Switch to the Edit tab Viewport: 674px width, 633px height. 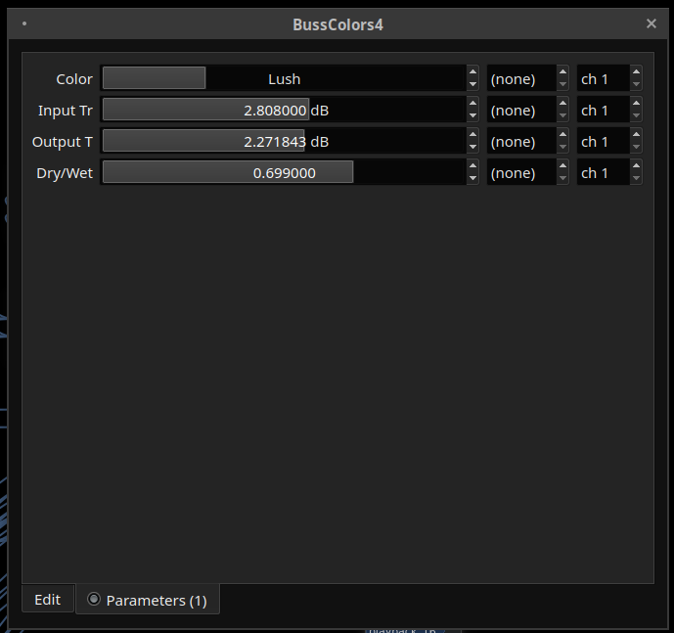pos(48,600)
